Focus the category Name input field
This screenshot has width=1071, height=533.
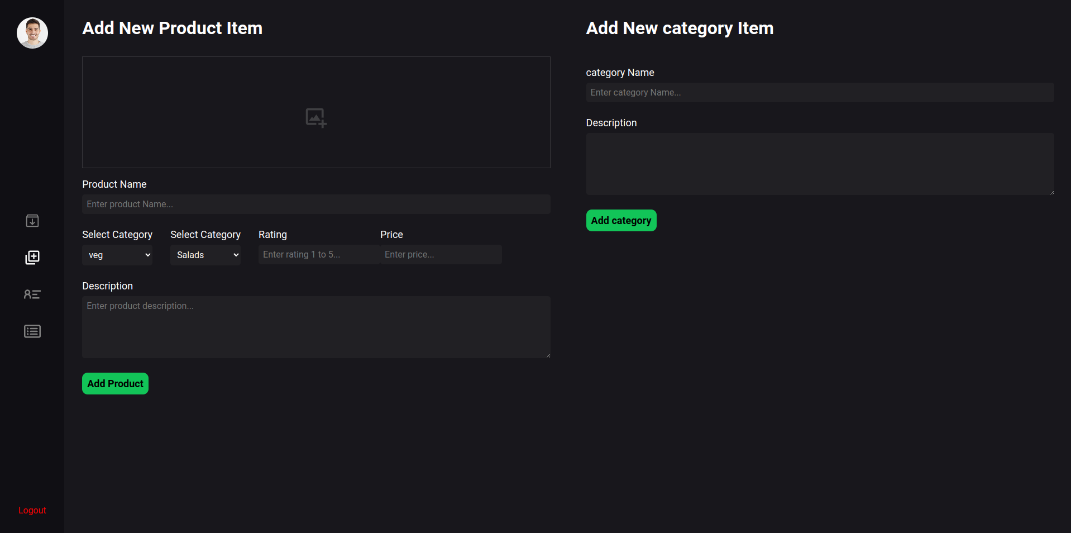(820, 92)
